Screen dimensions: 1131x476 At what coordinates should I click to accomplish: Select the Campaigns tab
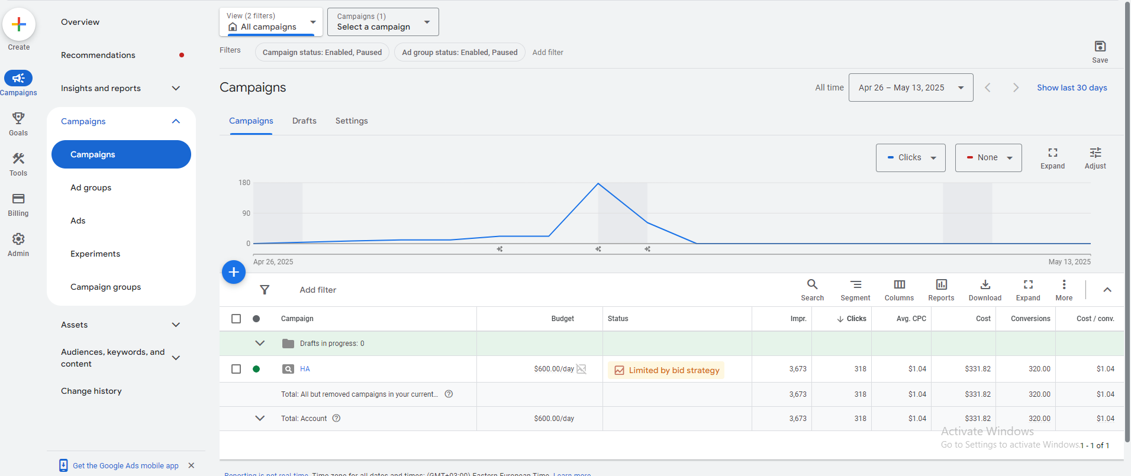[251, 121]
